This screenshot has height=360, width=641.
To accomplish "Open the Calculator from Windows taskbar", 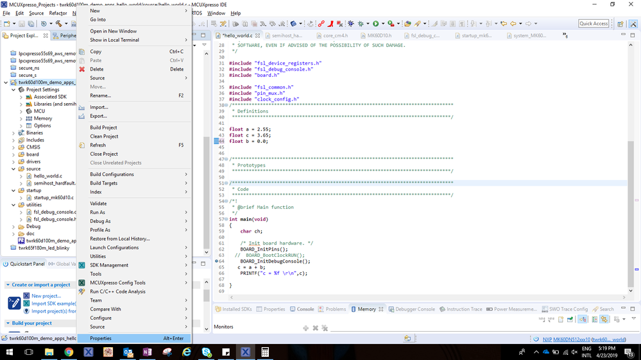I will pos(264,352).
